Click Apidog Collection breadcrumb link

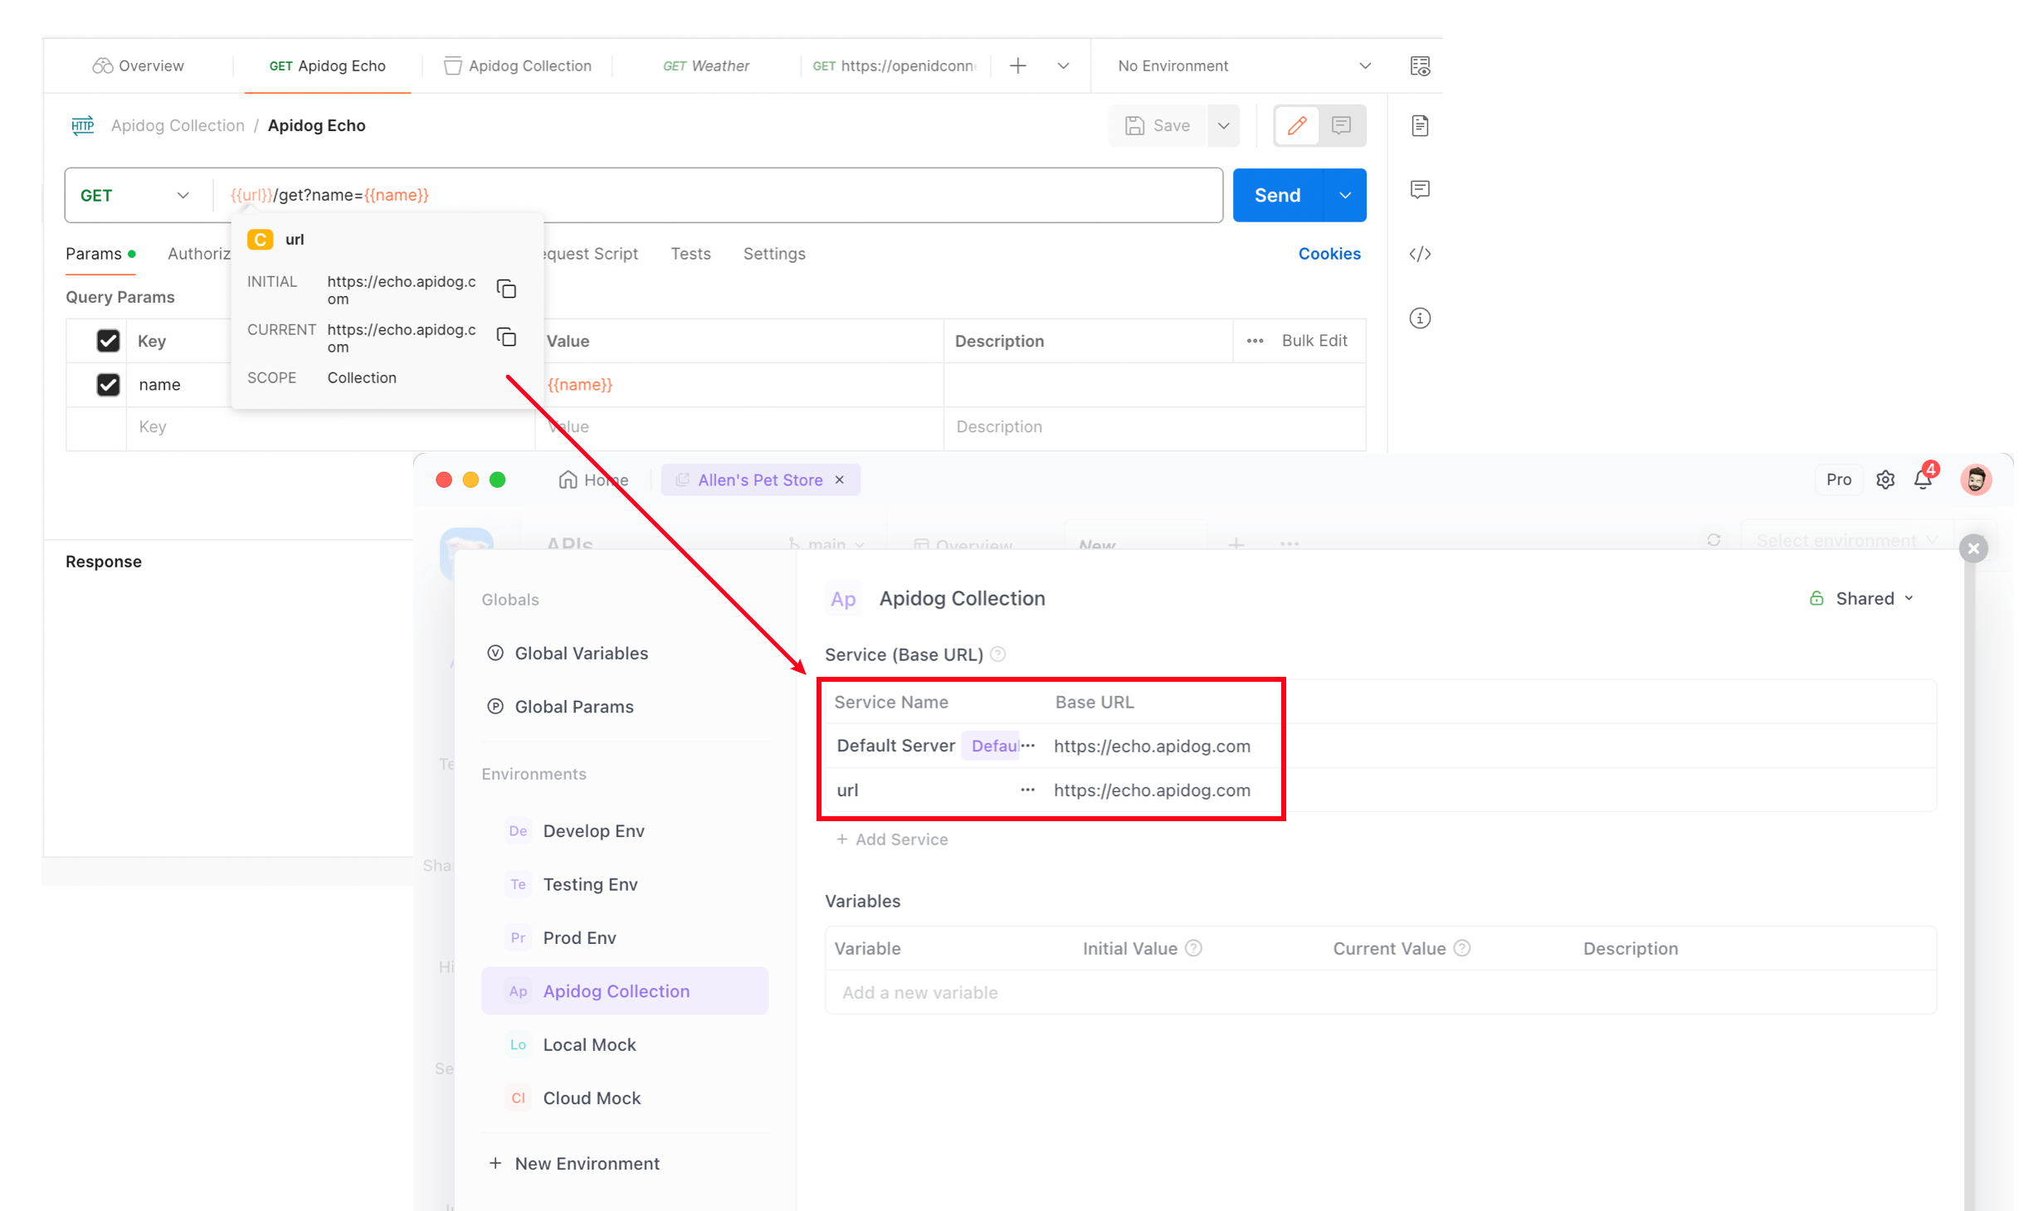click(178, 125)
